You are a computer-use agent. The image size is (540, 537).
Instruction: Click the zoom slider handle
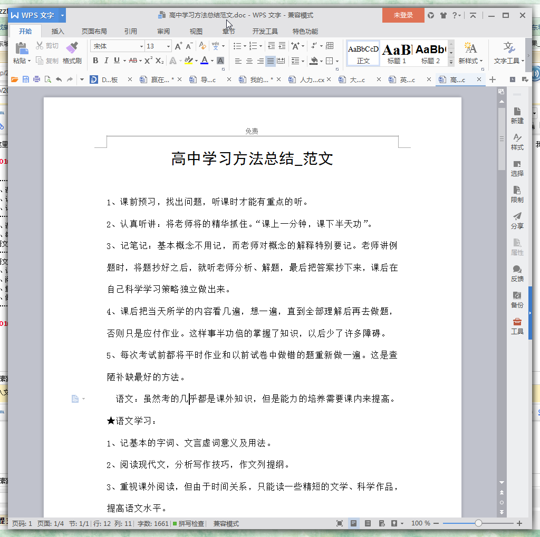point(478,523)
